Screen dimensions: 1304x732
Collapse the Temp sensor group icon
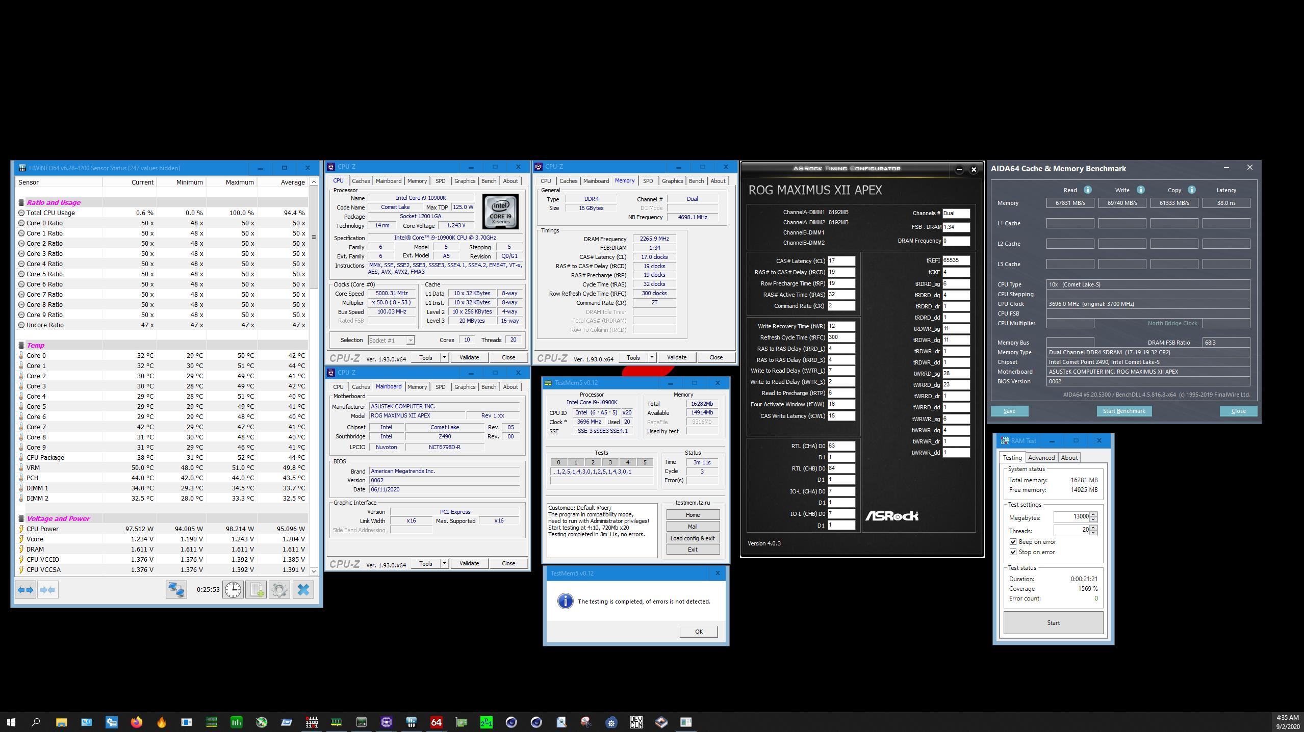click(21, 345)
